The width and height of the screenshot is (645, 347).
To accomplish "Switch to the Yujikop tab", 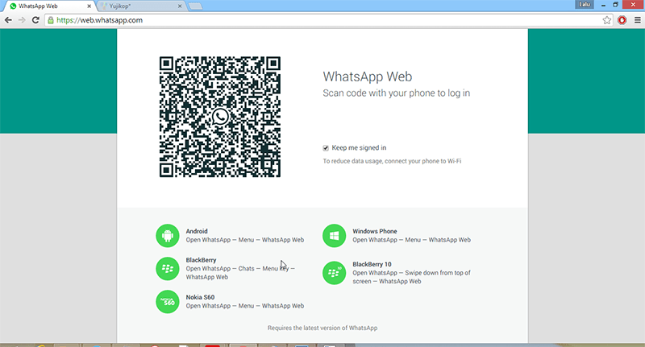I will point(140,6).
